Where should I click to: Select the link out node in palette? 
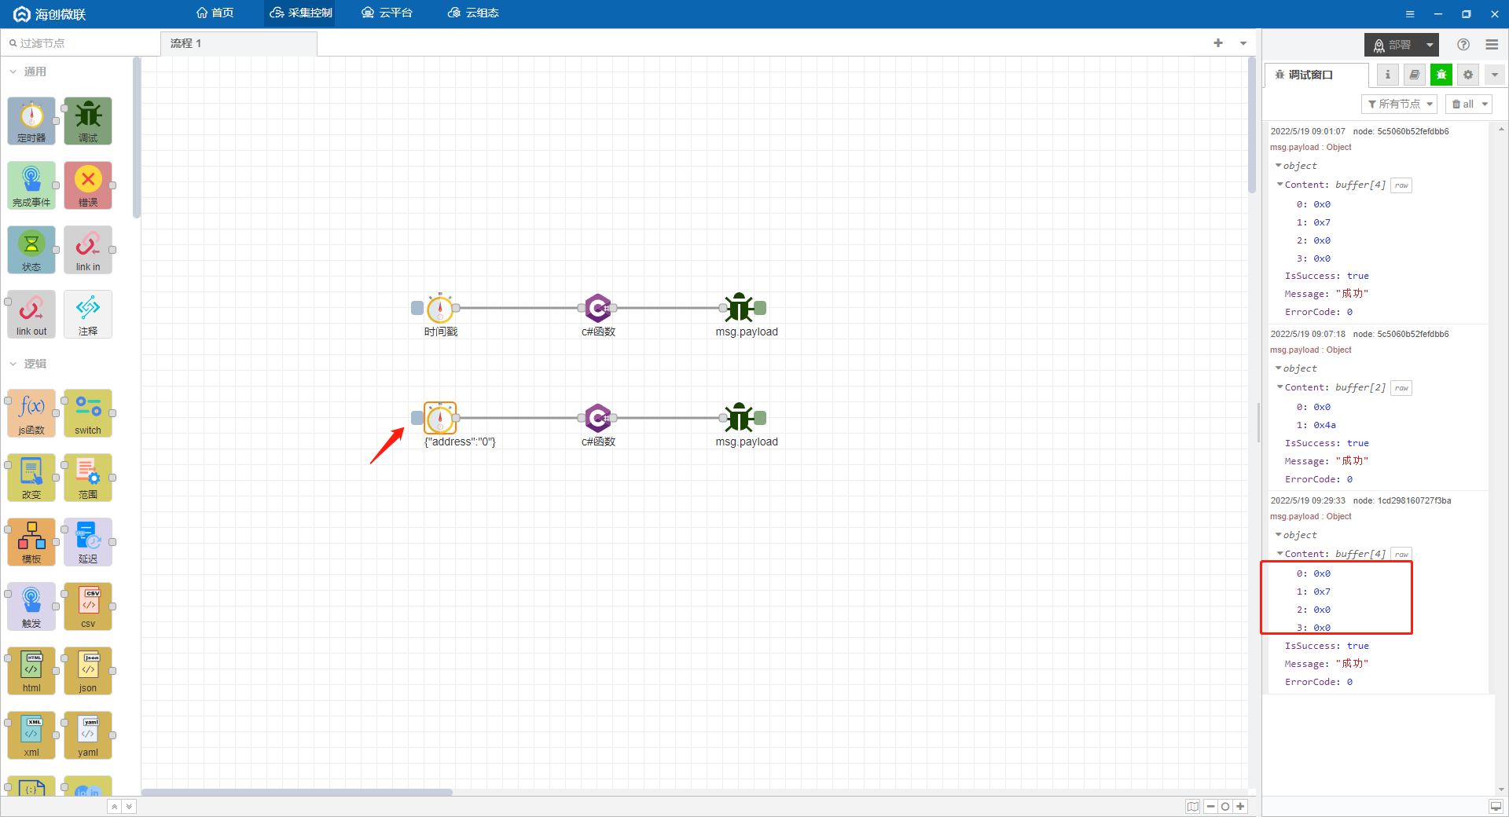point(31,314)
